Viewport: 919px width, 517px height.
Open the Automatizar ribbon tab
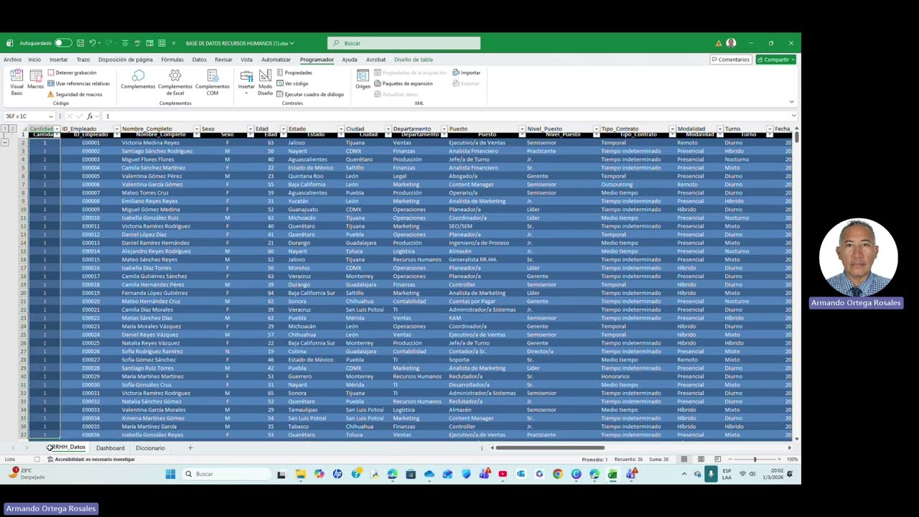click(x=276, y=60)
